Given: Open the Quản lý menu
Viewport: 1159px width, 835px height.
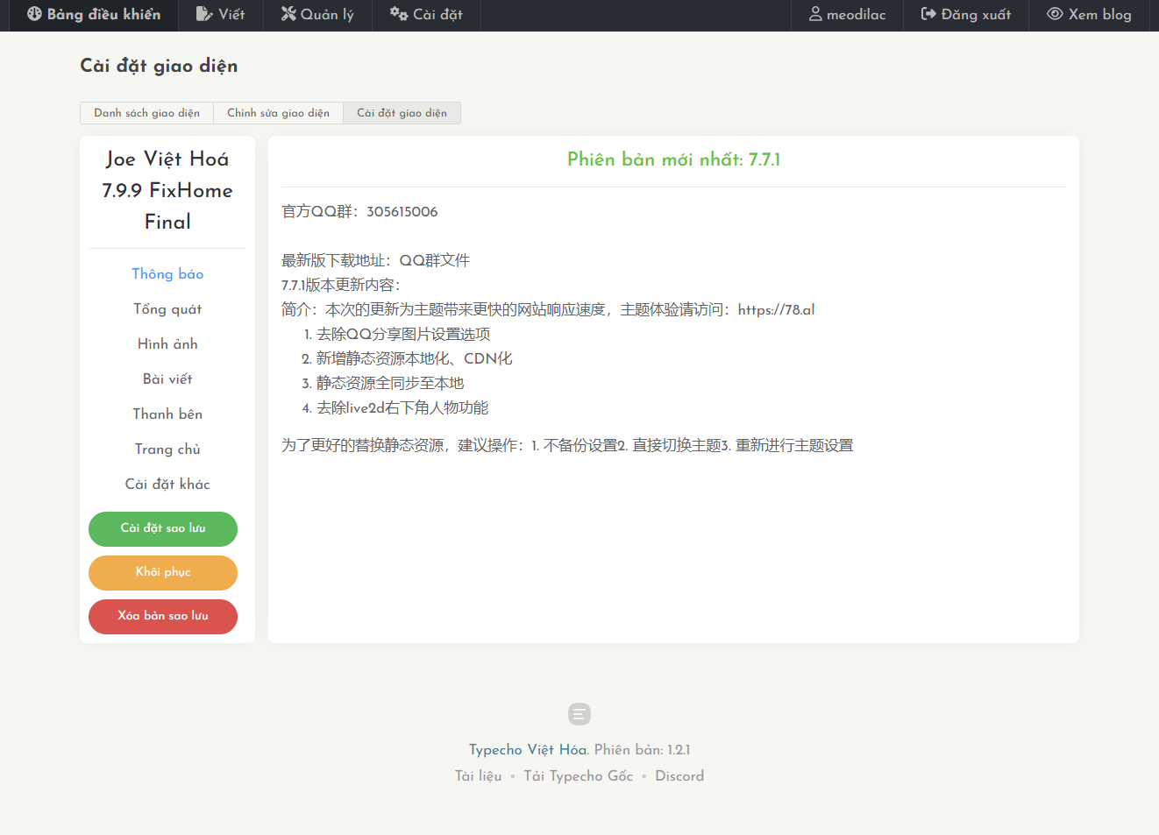Looking at the screenshot, I should (317, 15).
